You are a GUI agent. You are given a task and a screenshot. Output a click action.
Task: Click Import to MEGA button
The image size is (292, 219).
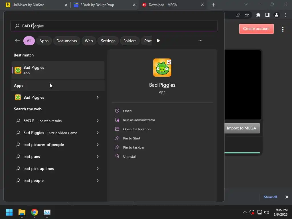[242, 128]
